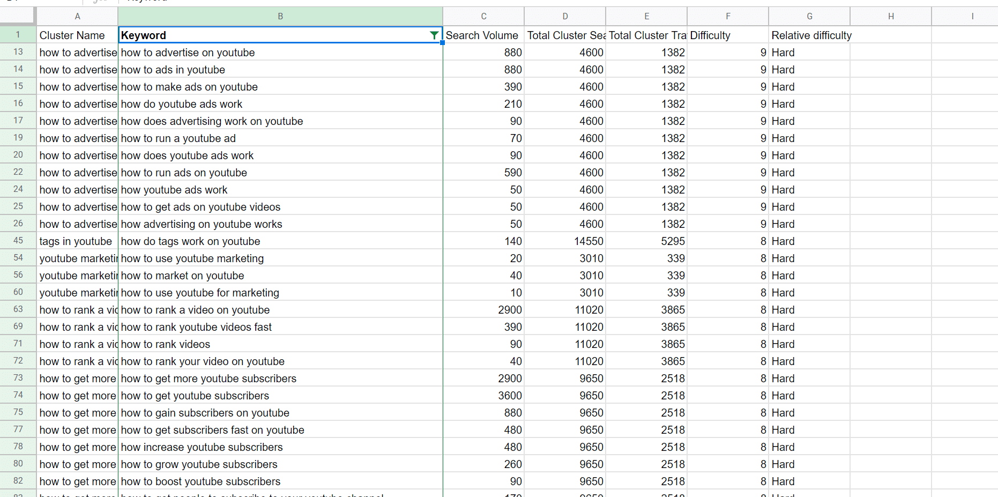
Task: Select cell 'how to make ads on youtube'
Action: pyautogui.click(x=280, y=87)
